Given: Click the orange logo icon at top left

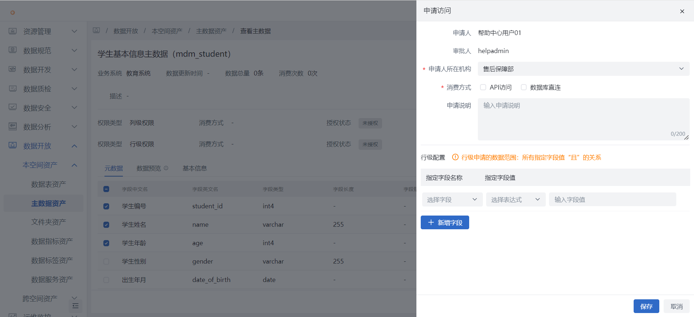Looking at the screenshot, I should pyautogui.click(x=13, y=13).
